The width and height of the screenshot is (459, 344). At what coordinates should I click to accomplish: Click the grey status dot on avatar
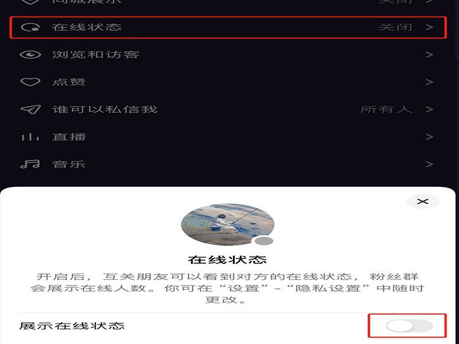pos(264,241)
